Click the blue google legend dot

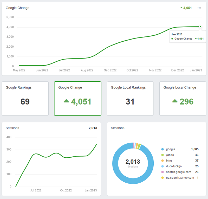coord(162,149)
